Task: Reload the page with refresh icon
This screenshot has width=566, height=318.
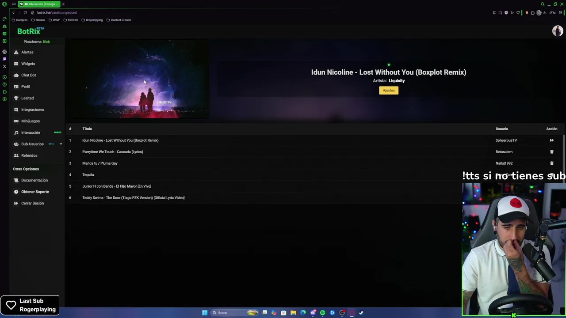Action: [x=25, y=13]
